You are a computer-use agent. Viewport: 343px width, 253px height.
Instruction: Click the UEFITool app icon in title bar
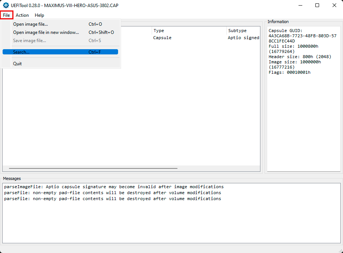pos(6,5)
